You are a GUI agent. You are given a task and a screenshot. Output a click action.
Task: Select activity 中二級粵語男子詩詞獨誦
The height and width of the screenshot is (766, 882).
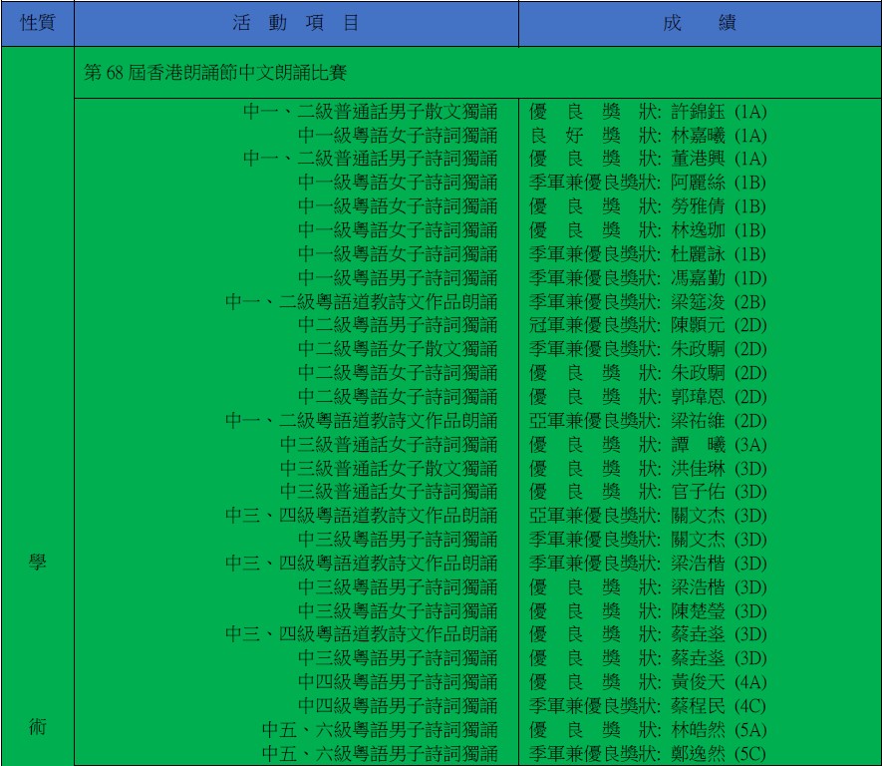[x=398, y=325]
